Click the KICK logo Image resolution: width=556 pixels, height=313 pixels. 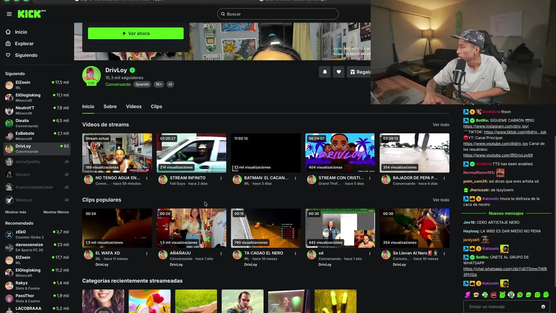(31, 14)
